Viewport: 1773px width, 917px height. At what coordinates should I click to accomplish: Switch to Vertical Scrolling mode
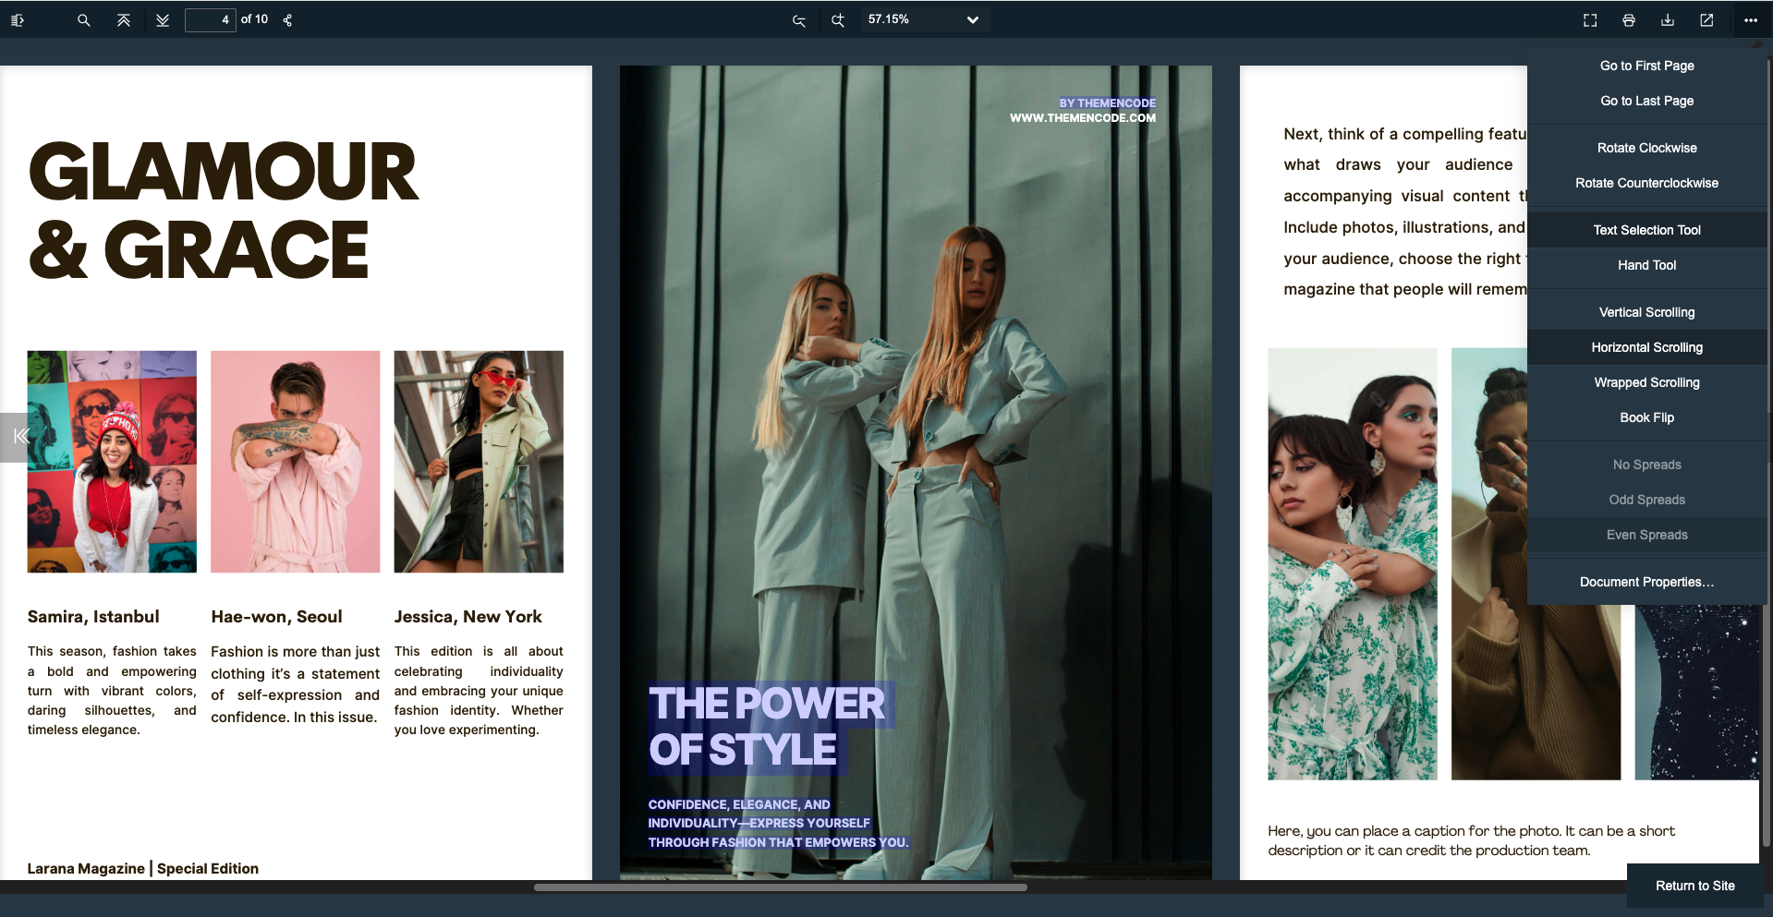click(x=1646, y=312)
